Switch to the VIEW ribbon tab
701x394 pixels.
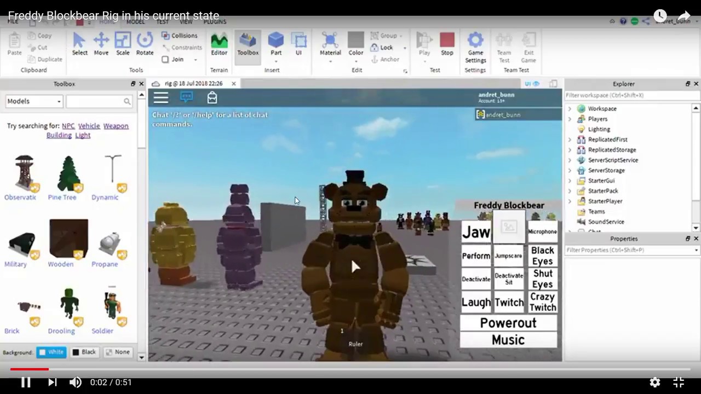click(186, 22)
